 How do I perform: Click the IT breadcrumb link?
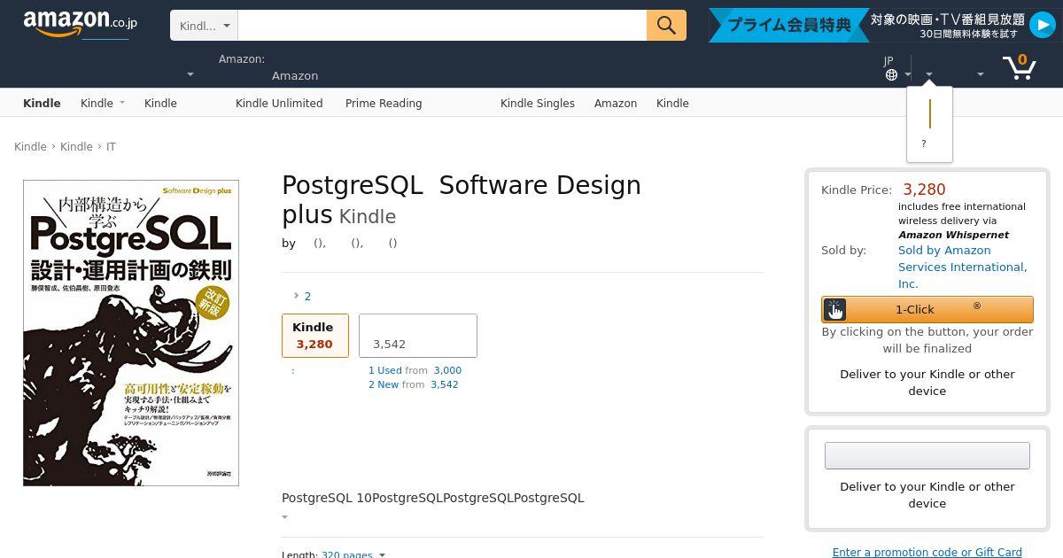click(111, 146)
